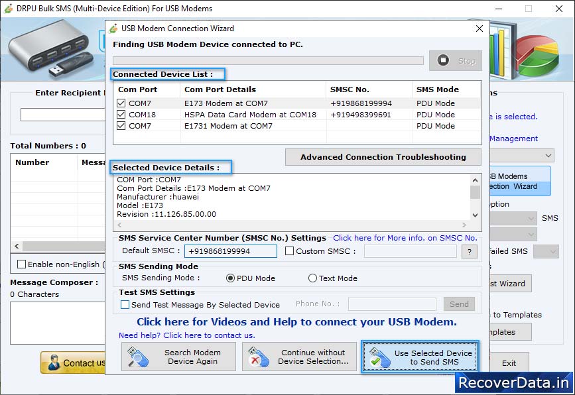Close the DRPU Bulk SMS main window
This screenshot has width=575, height=395.
(559, 9)
